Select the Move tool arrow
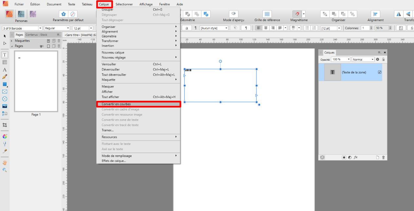Screen dimensions: 414x211 coord(5,36)
